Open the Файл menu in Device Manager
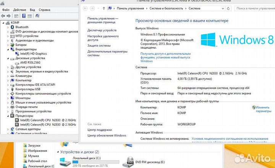 (x=6, y=10)
